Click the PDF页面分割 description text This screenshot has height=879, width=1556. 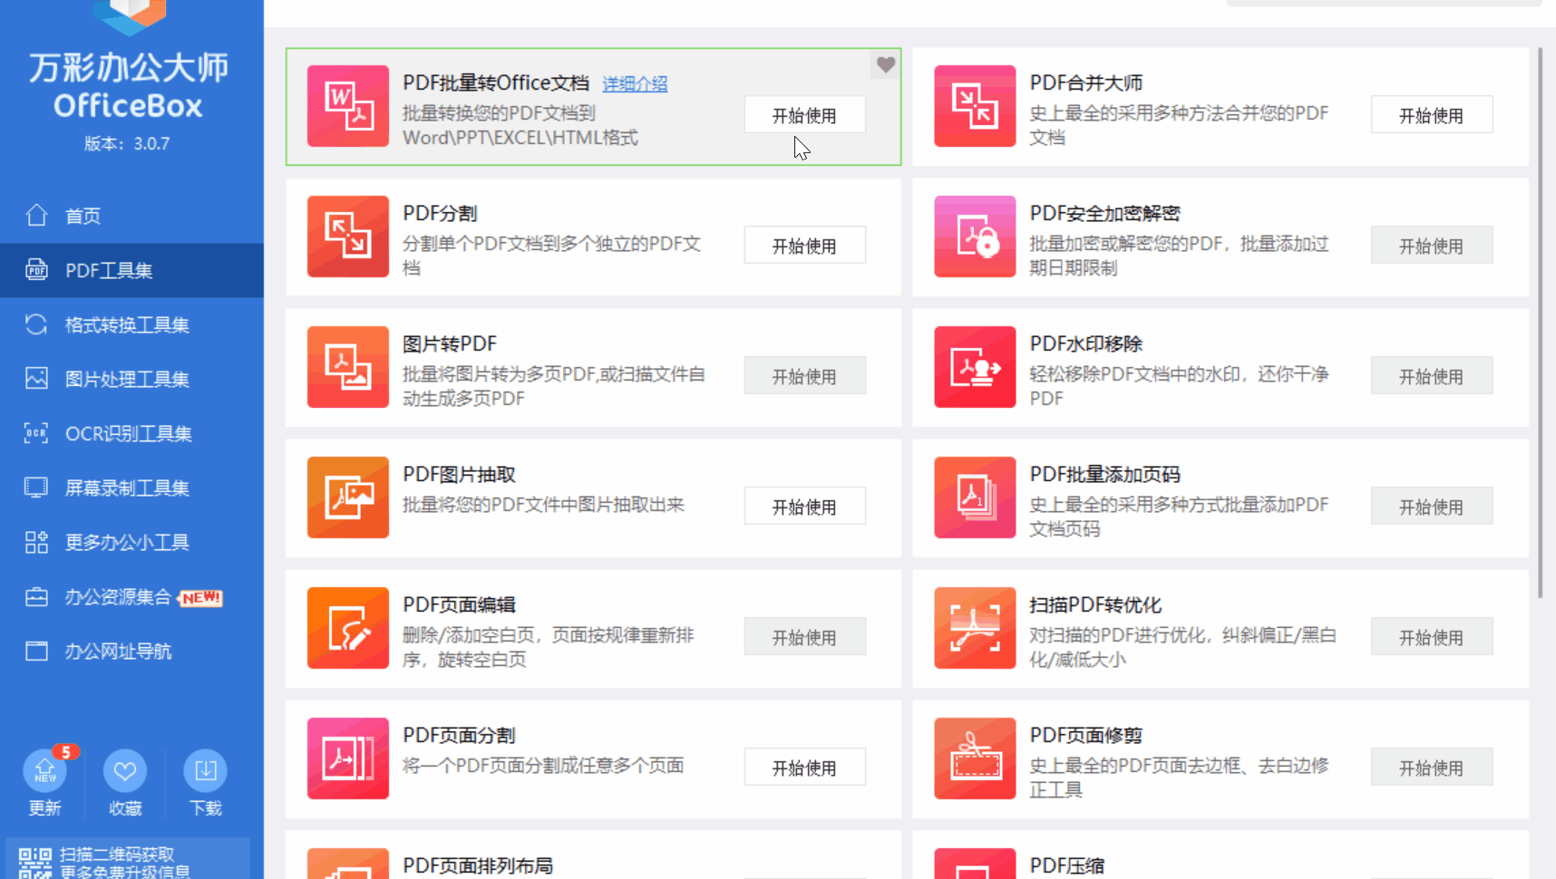point(543,766)
